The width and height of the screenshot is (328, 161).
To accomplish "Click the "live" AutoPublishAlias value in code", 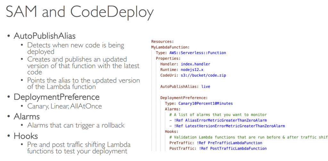I will coord(206,87).
